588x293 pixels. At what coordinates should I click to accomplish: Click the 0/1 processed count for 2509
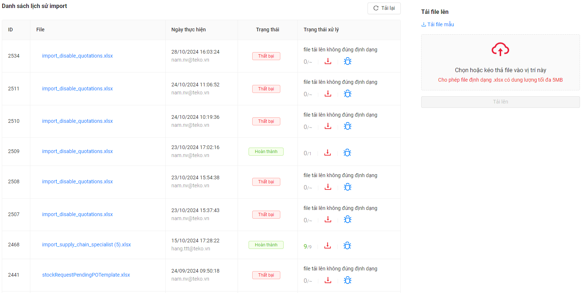click(308, 153)
